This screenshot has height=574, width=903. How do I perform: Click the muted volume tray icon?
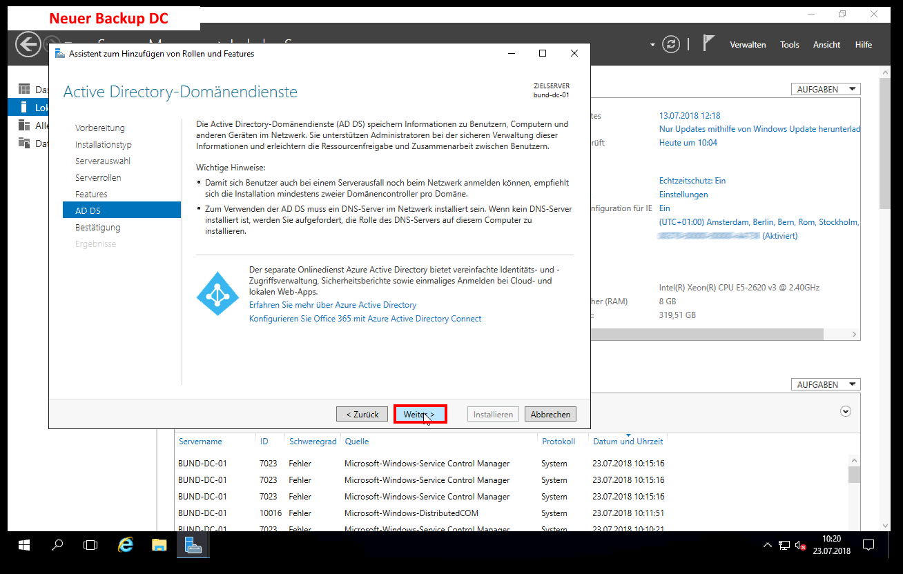point(801,545)
